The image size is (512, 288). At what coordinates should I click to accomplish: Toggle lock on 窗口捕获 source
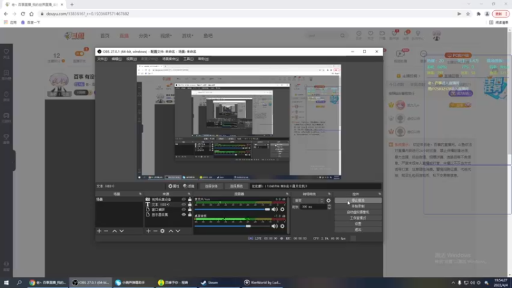(x=189, y=210)
